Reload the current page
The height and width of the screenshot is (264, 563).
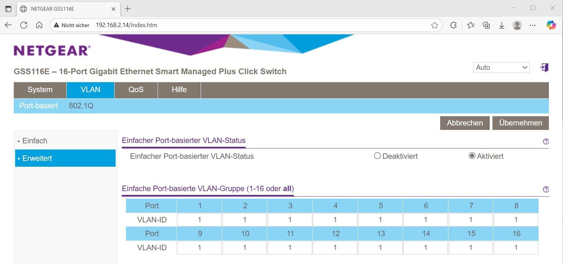coord(24,25)
